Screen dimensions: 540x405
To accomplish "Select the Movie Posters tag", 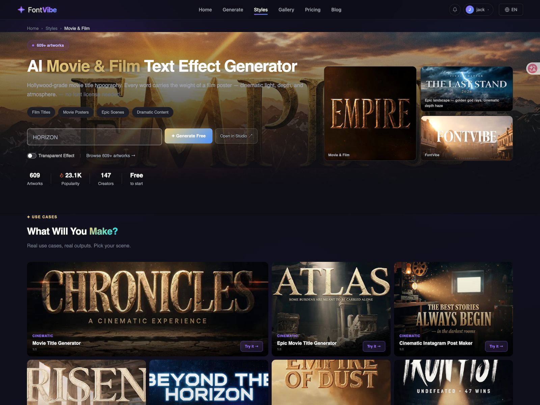I will tap(76, 112).
